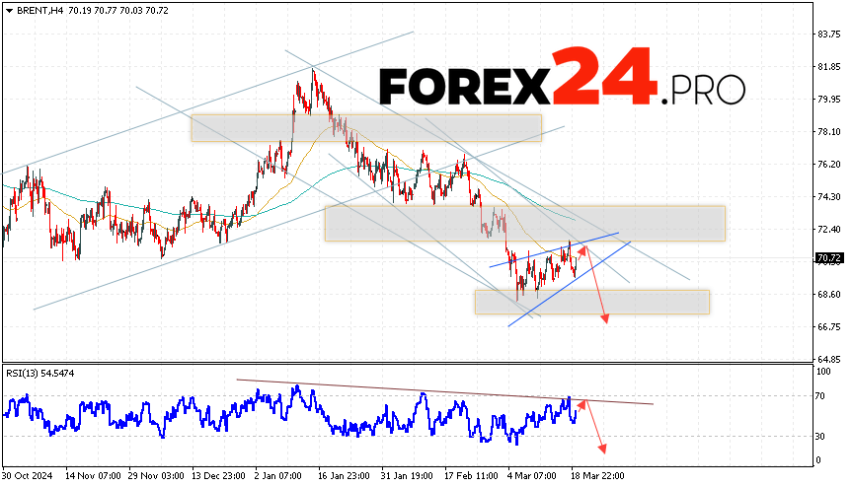This screenshot has width=852, height=487.
Task: Click the 83.75 price axis label
Action: coord(829,34)
